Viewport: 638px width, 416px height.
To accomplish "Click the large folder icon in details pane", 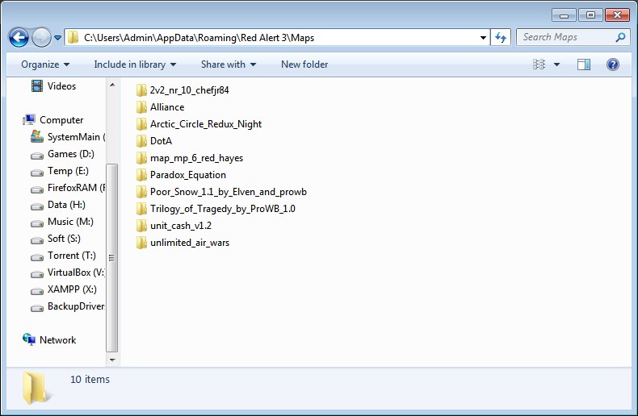I will (x=36, y=389).
